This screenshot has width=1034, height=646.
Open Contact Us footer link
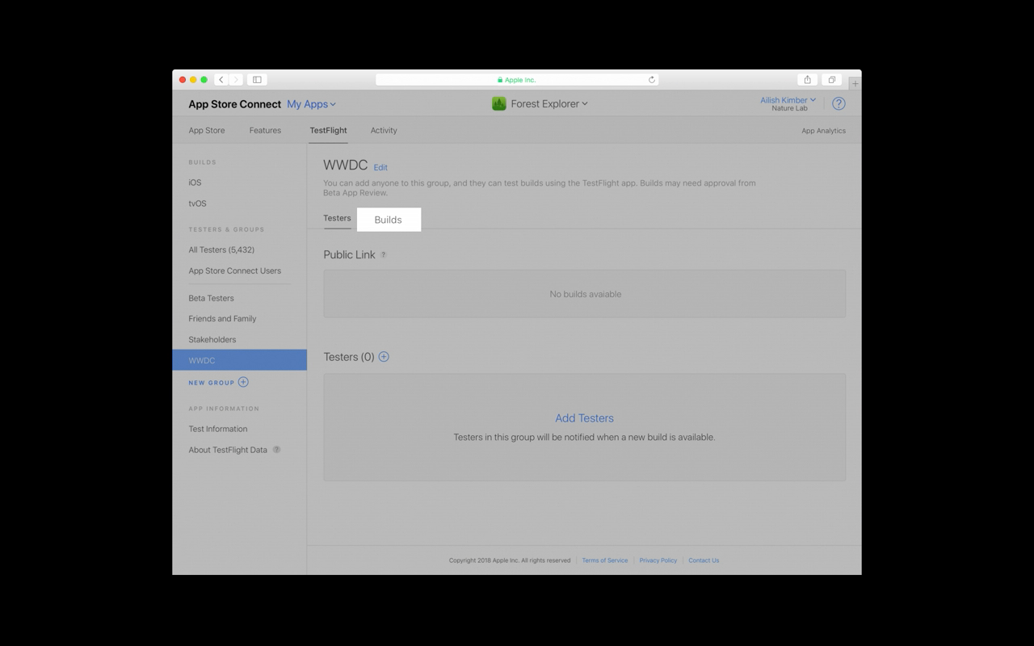click(704, 560)
